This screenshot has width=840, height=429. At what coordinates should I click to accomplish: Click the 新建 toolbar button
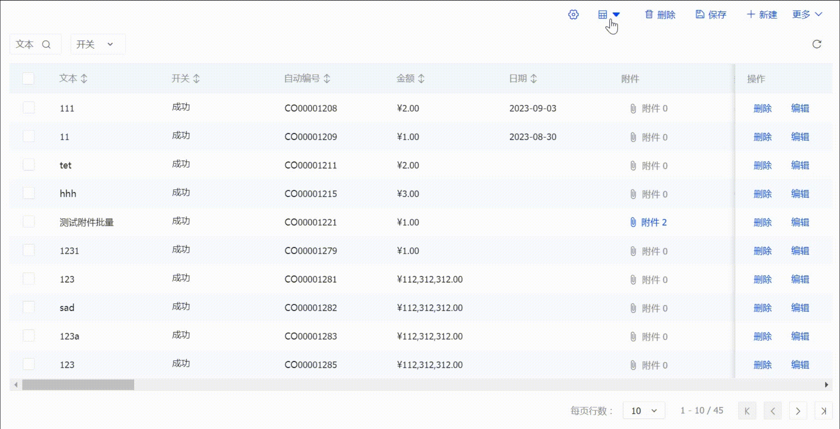tap(762, 15)
